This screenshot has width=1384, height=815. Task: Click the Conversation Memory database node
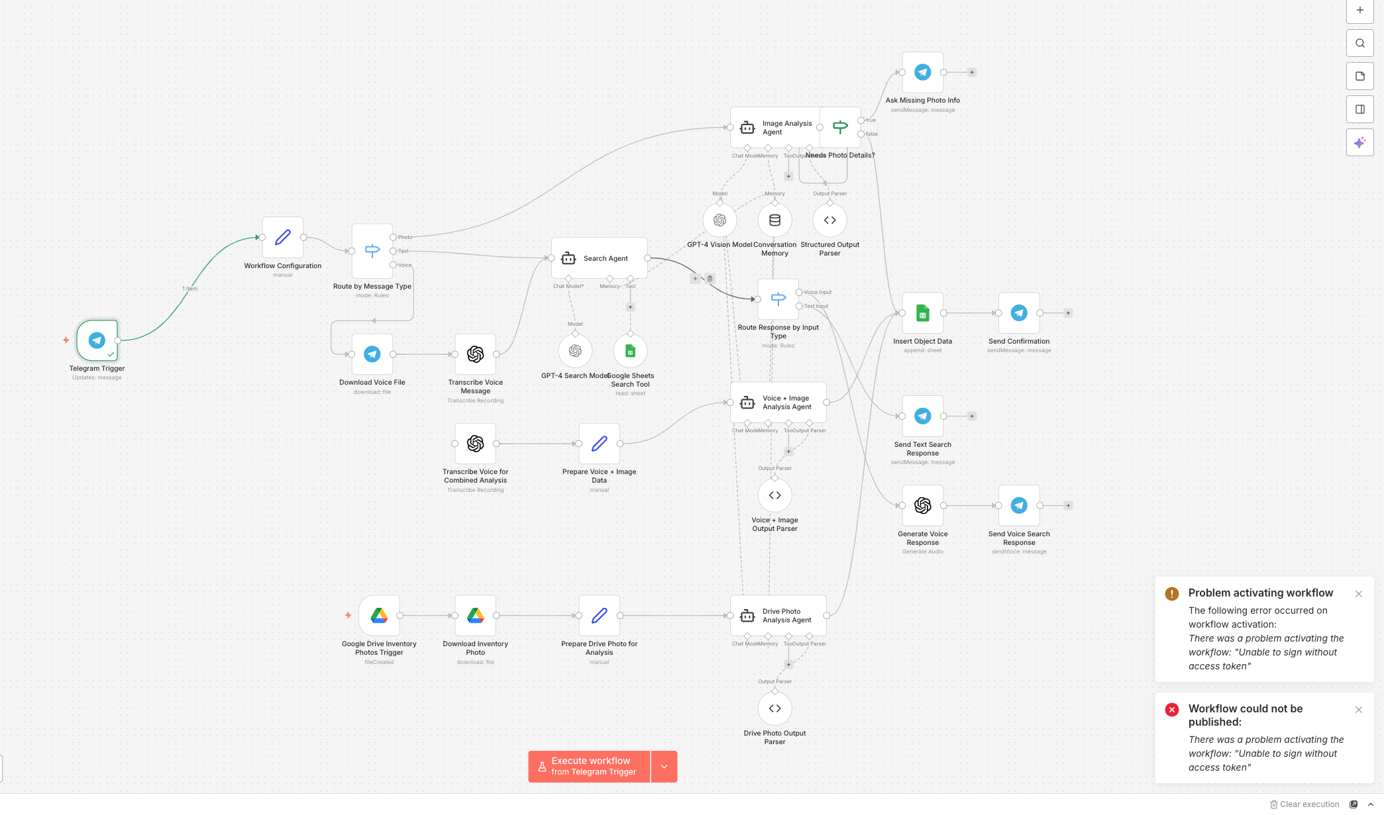tap(774, 220)
